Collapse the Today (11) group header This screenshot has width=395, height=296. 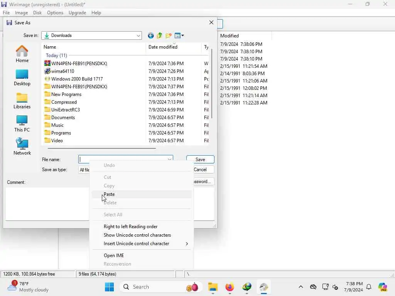pyautogui.click(x=56, y=55)
